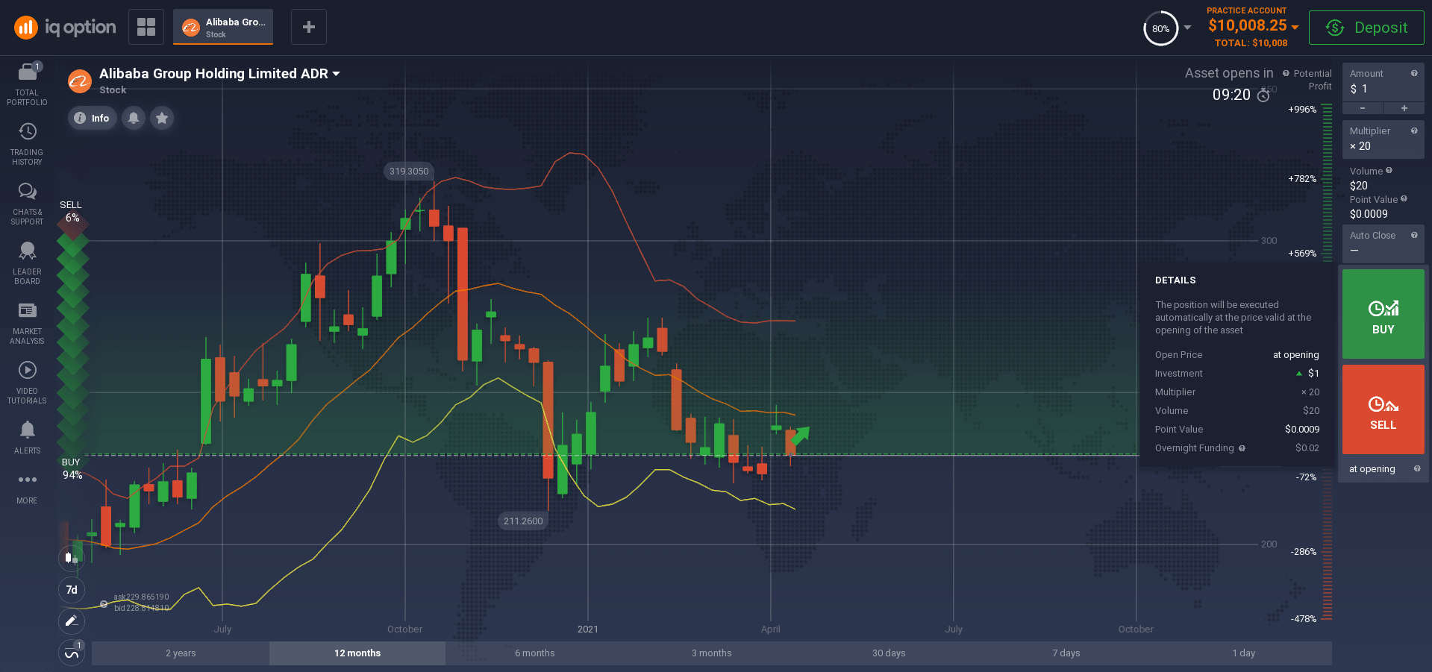Viewport: 1432px width, 672px height.
Task: Show Overnight Funding help icon
Action: tap(1242, 448)
